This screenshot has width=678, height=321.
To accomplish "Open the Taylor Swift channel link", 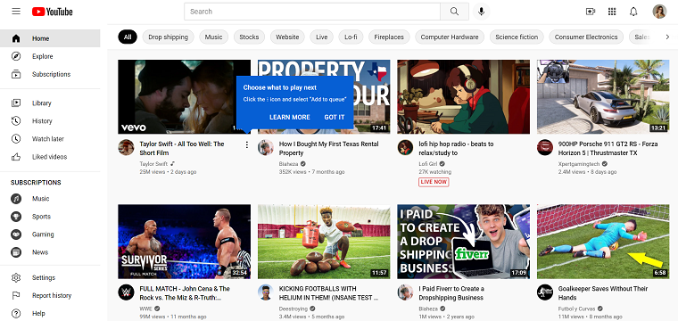I will pos(153,164).
